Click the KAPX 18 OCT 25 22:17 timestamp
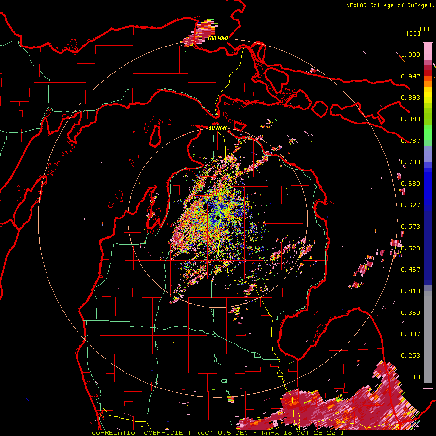Screen dimensions: 436x436 [305, 433]
